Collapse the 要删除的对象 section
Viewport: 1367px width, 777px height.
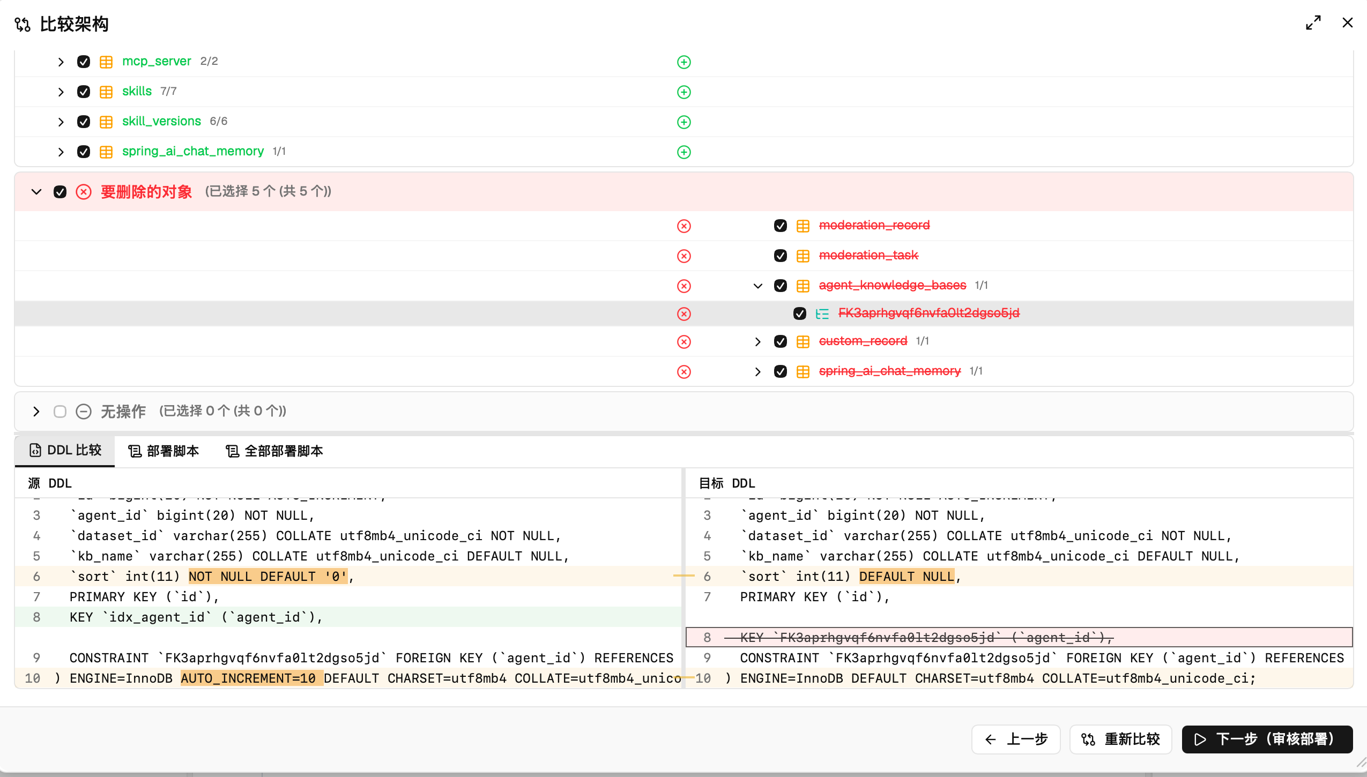point(36,192)
